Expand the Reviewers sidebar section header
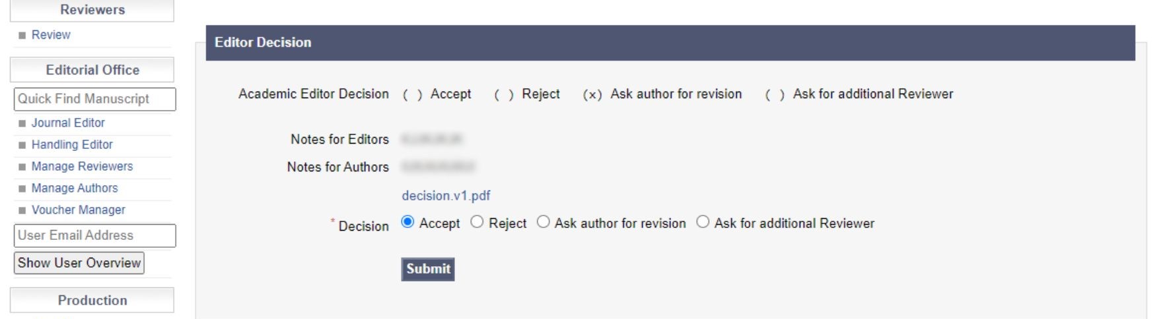Screen dimensions: 1163x319 [x=92, y=10]
